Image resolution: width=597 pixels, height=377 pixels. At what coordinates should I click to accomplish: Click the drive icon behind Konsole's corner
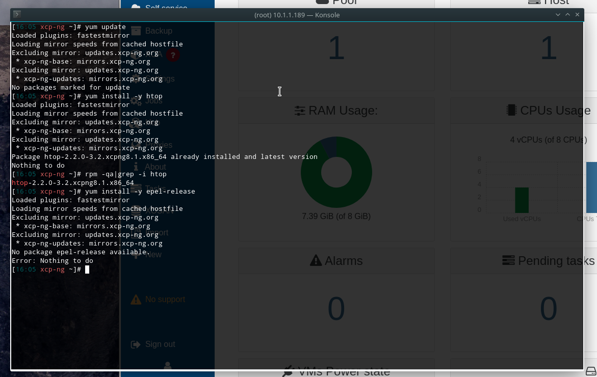point(591,371)
